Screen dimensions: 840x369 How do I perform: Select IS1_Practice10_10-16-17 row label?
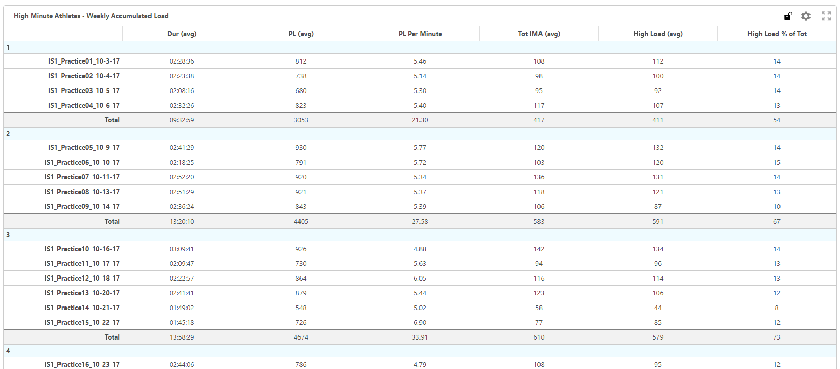[82, 249]
